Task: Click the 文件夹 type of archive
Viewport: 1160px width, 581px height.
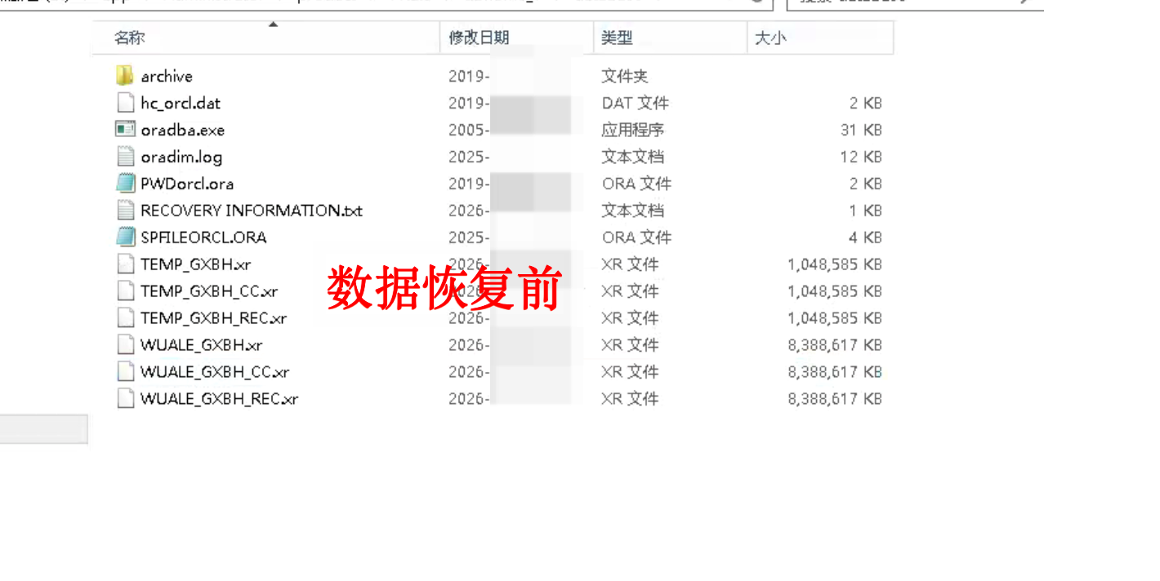Action: (625, 76)
